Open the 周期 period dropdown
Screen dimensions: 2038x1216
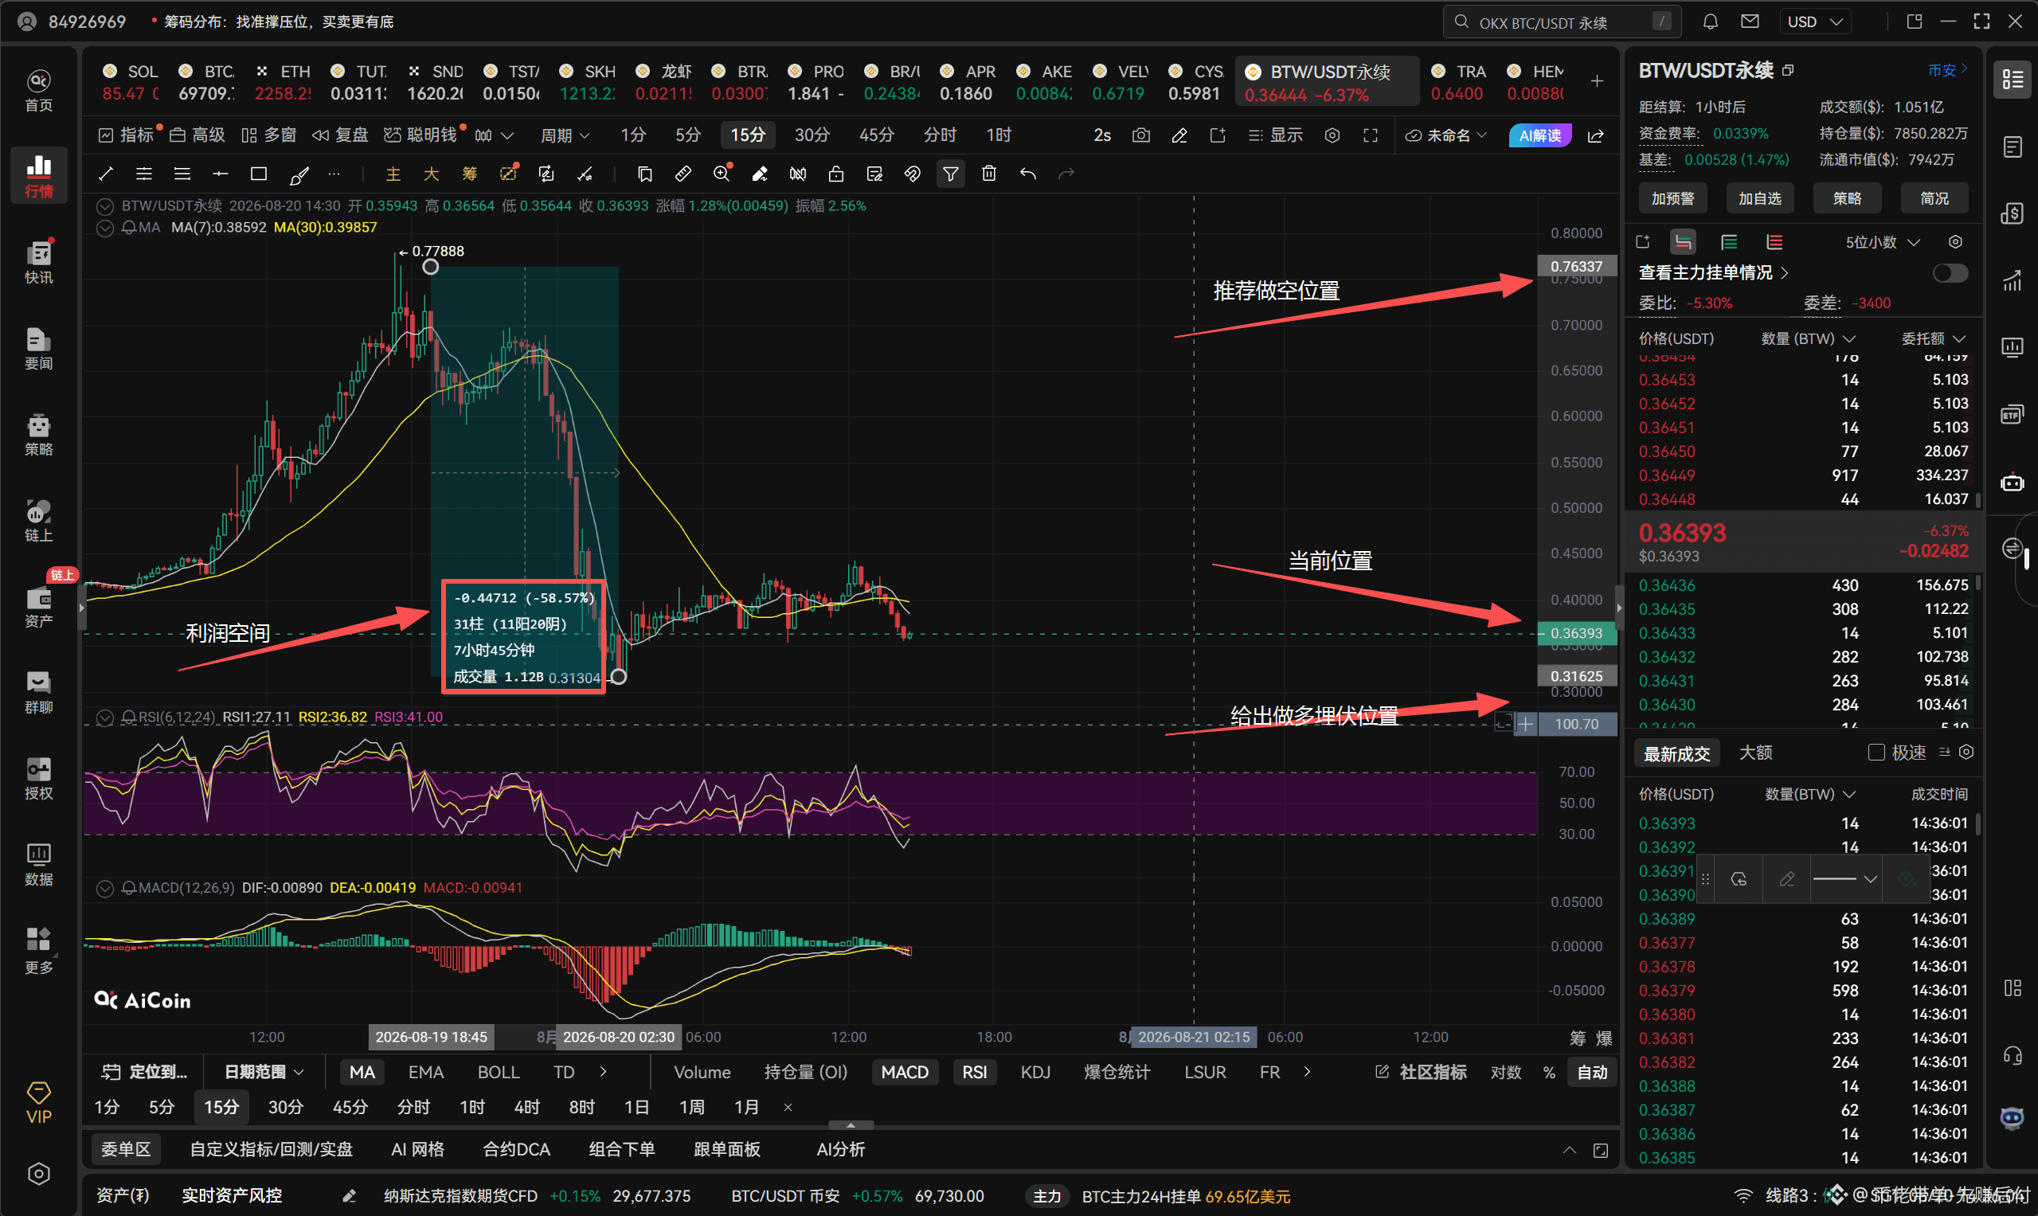click(x=565, y=135)
